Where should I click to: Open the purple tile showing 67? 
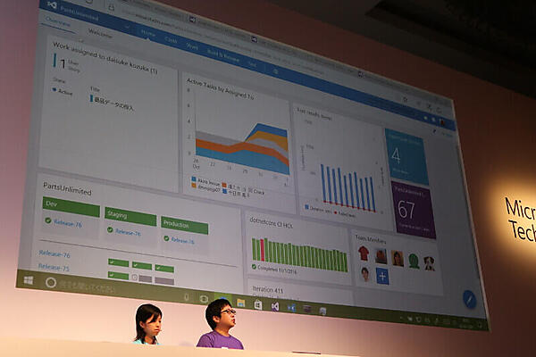pyautogui.click(x=414, y=210)
